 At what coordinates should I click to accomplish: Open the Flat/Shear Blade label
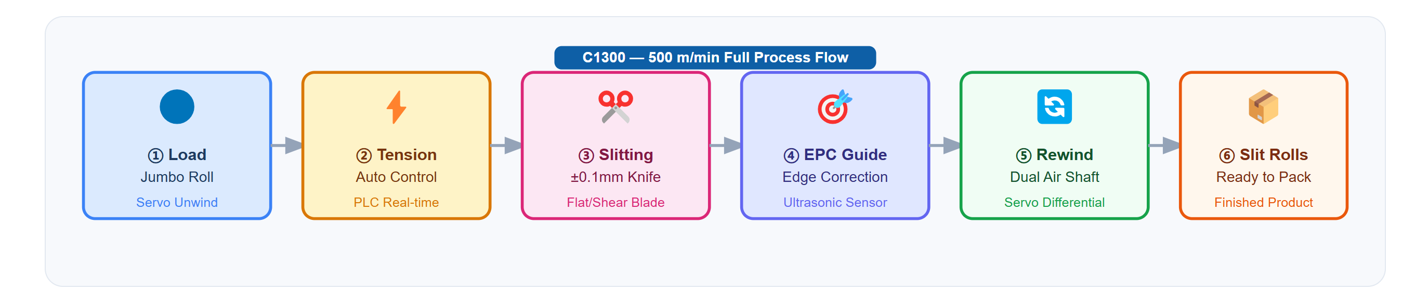pyautogui.click(x=615, y=202)
